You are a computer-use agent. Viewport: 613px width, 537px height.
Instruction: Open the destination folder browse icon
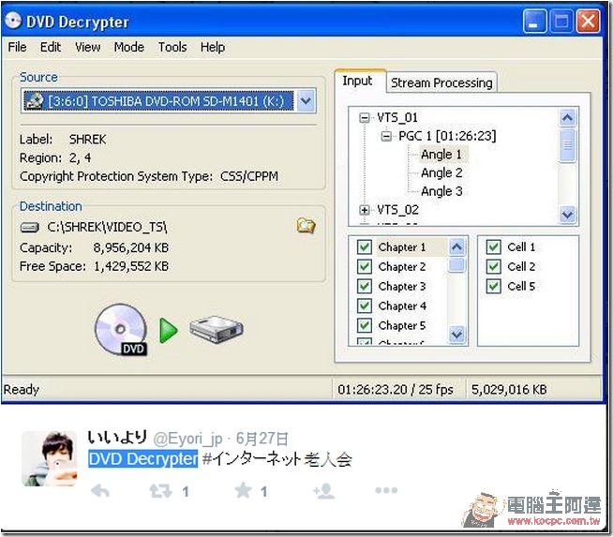[x=306, y=226]
